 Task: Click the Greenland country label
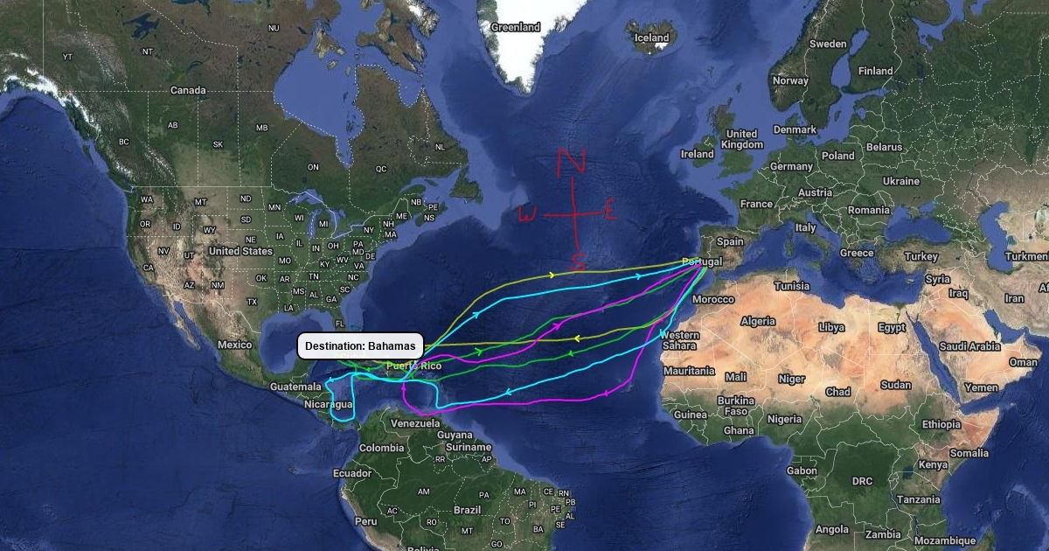[x=516, y=27]
